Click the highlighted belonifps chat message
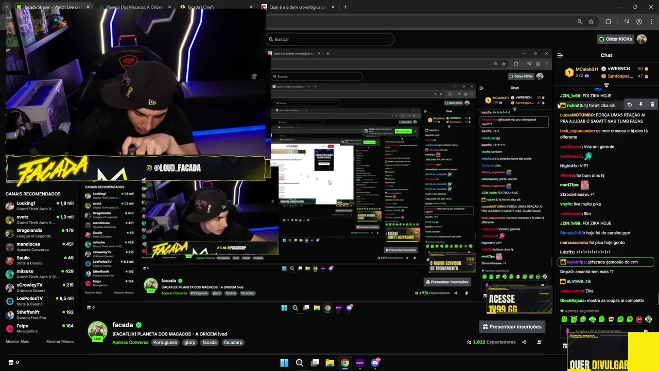The height and width of the screenshot is (371, 659). click(x=606, y=262)
